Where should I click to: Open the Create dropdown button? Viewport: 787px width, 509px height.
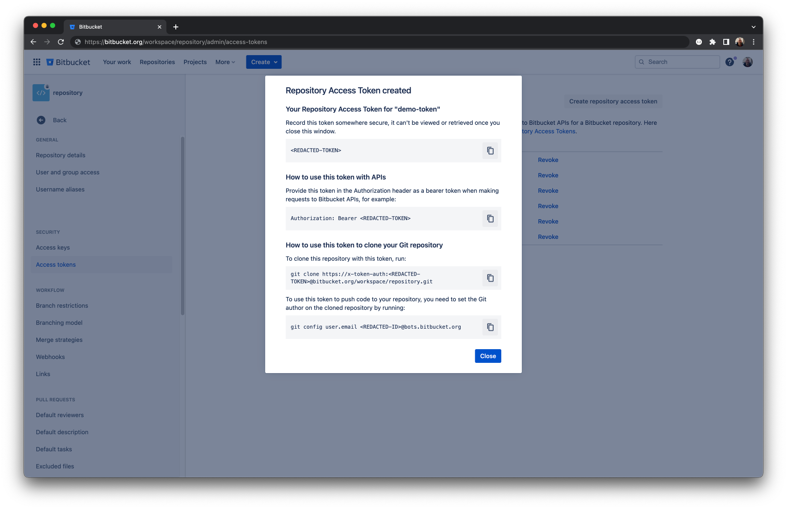pyautogui.click(x=263, y=62)
